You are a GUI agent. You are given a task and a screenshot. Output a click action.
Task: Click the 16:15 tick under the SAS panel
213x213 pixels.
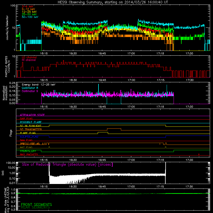pyautogui.click(x=44, y=187)
